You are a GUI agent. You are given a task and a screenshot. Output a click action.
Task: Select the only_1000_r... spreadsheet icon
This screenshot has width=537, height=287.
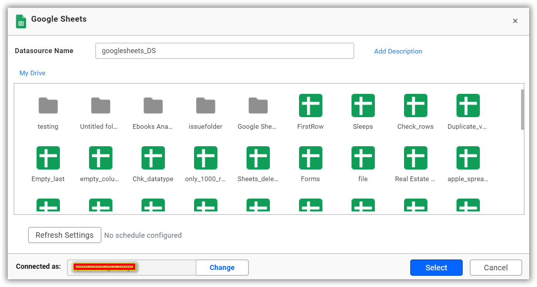click(206, 158)
